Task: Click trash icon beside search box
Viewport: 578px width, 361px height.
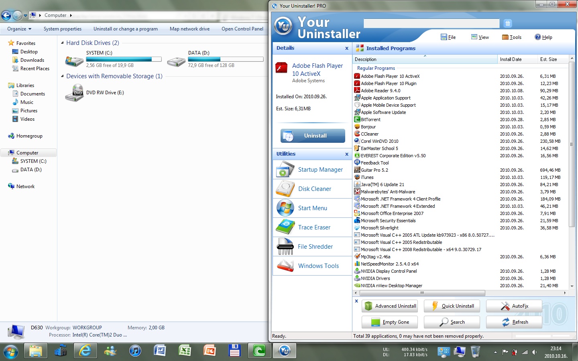Action: [x=507, y=23]
